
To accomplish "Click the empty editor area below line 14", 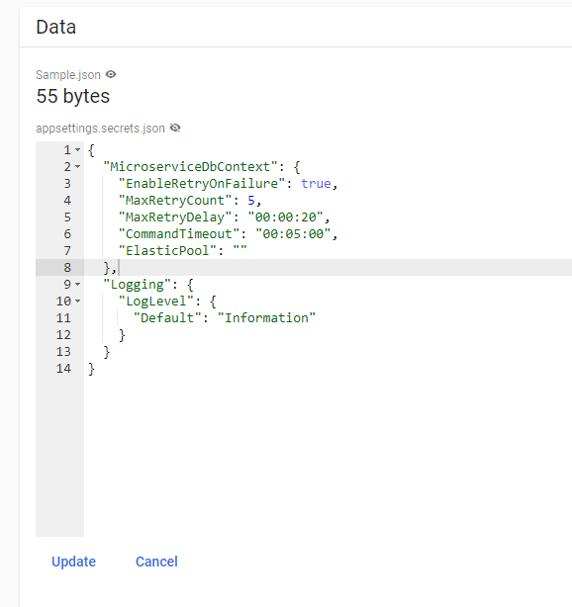I will 326,457.
